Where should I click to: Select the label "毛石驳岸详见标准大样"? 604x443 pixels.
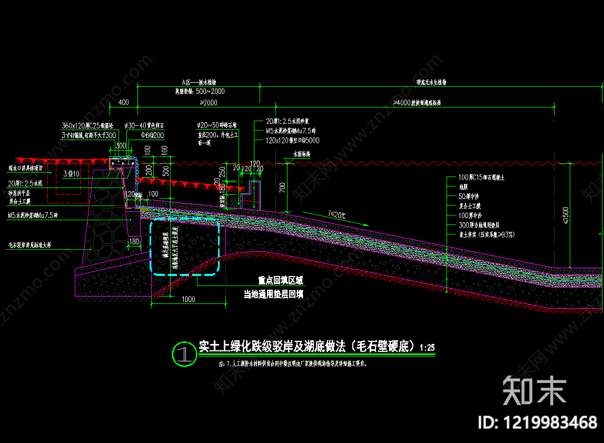coord(29,245)
